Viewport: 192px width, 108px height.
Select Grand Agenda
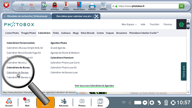[x=58, y=48]
